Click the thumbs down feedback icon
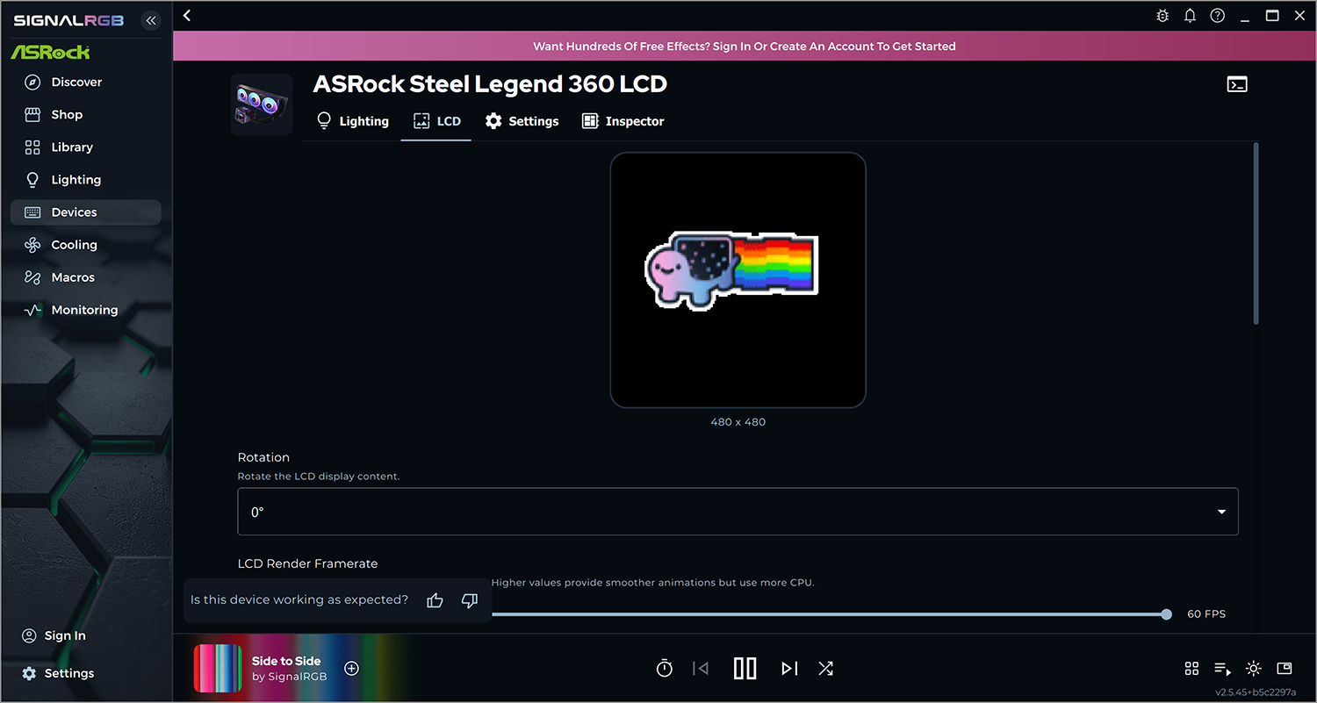Viewport: 1317px width, 703px height. [470, 600]
